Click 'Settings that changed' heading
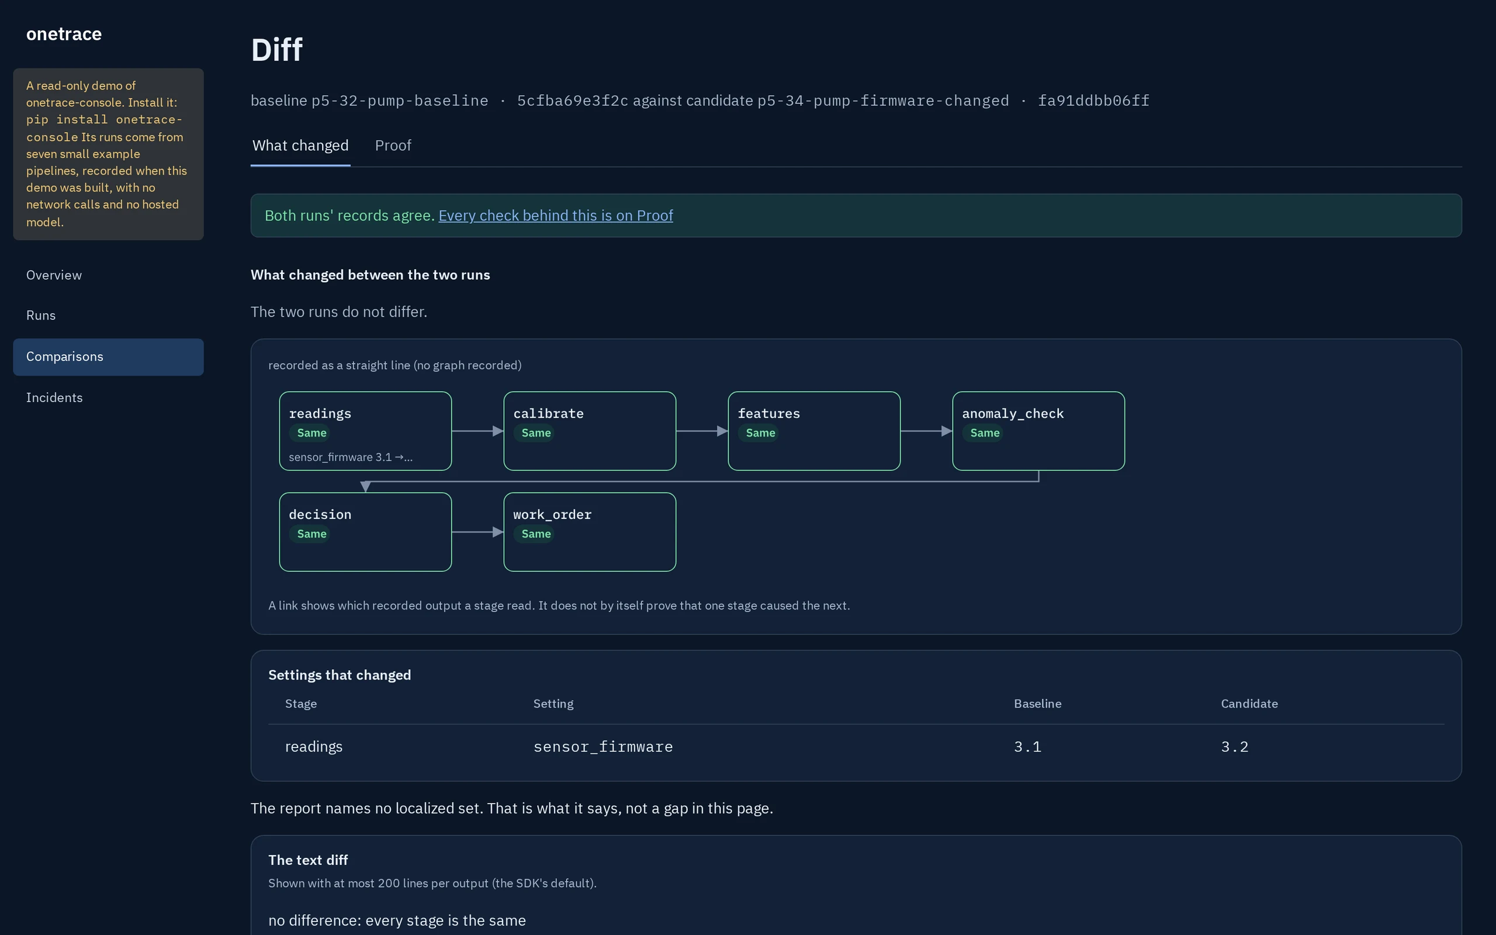The image size is (1496, 935). [x=340, y=676]
